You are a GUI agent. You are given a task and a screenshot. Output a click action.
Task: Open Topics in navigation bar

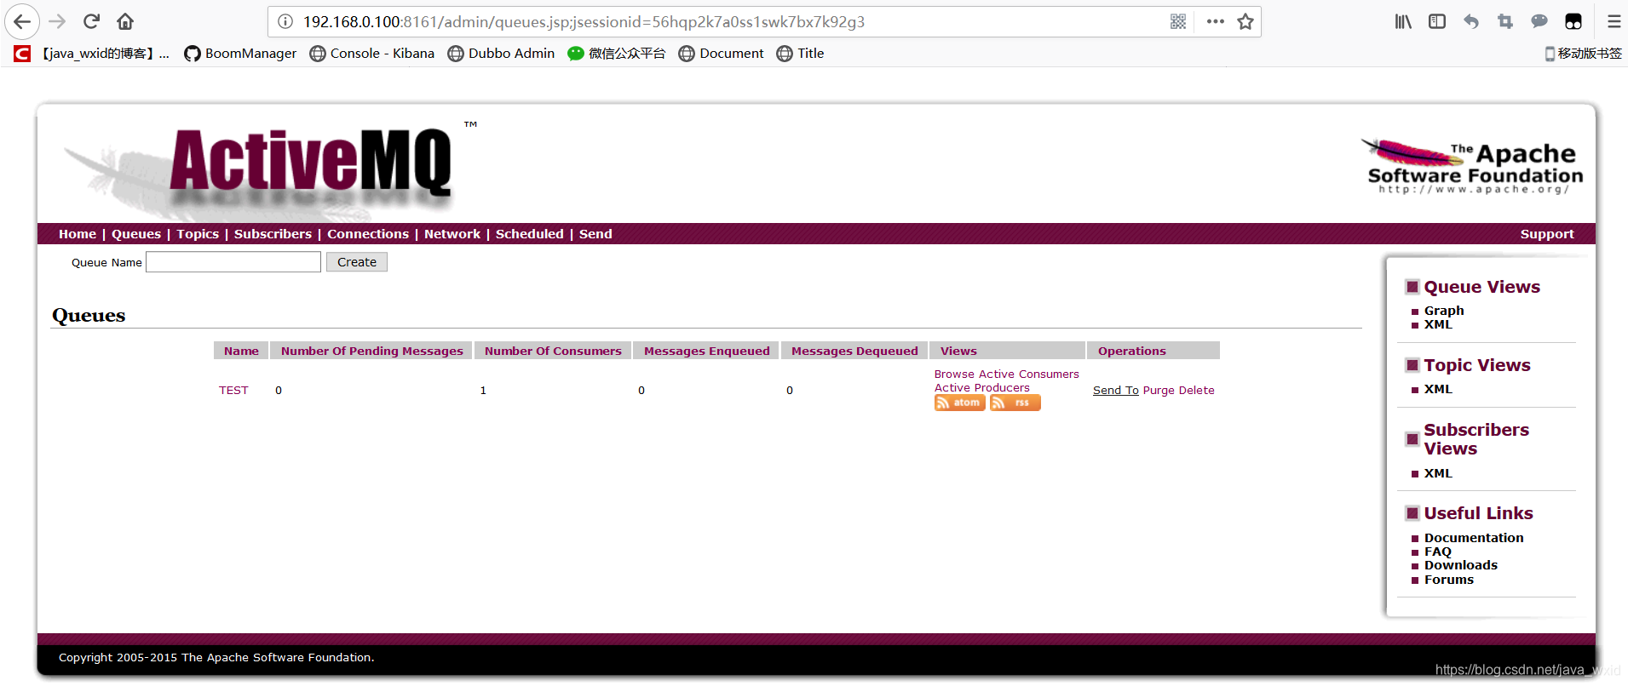coord(198,234)
